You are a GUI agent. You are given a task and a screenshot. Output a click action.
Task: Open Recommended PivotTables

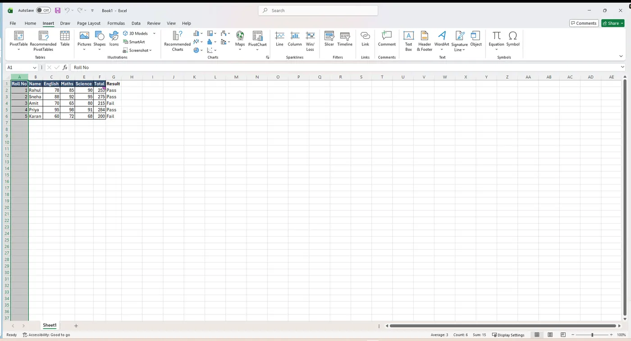point(43,40)
